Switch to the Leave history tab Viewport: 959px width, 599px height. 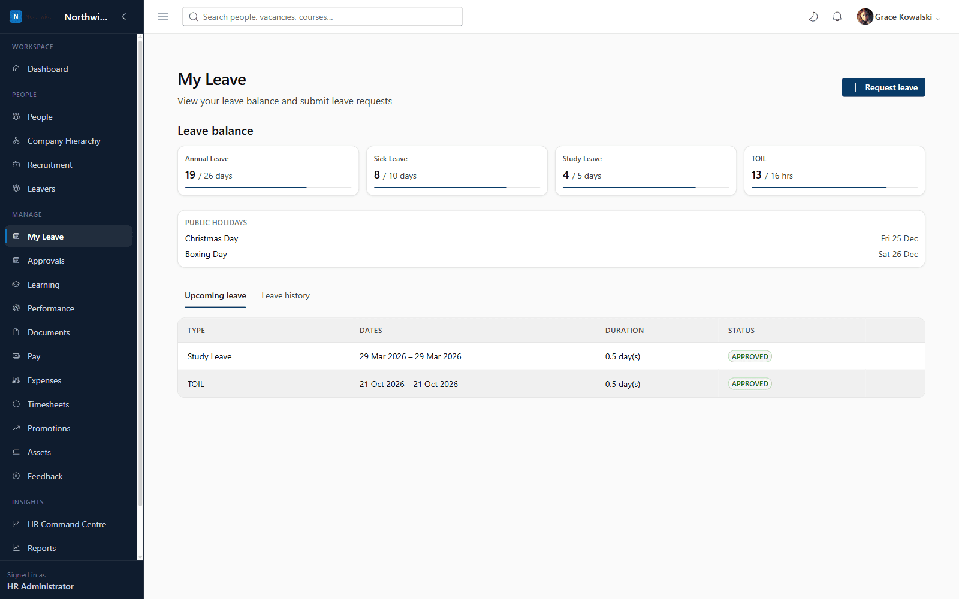pyautogui.click(x=285, y=296)
